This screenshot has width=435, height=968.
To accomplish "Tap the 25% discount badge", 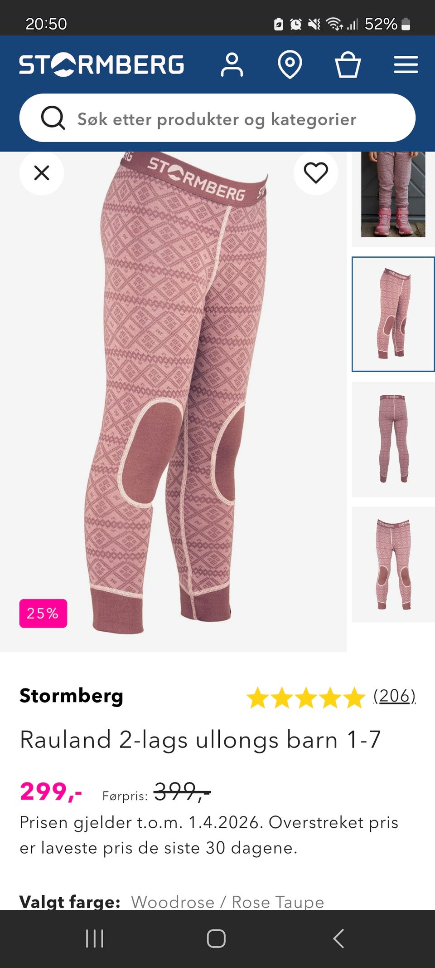I will click(43, 613).
